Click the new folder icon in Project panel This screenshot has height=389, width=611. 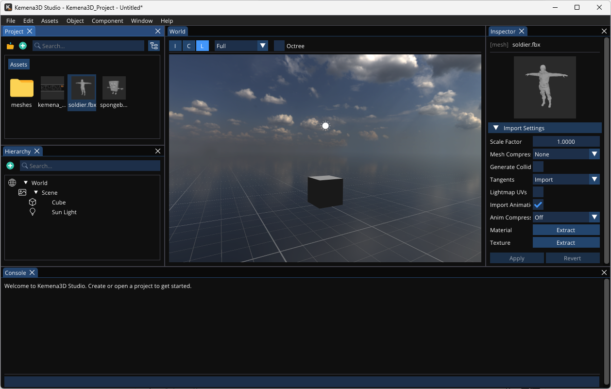click(x=10, y=46)
